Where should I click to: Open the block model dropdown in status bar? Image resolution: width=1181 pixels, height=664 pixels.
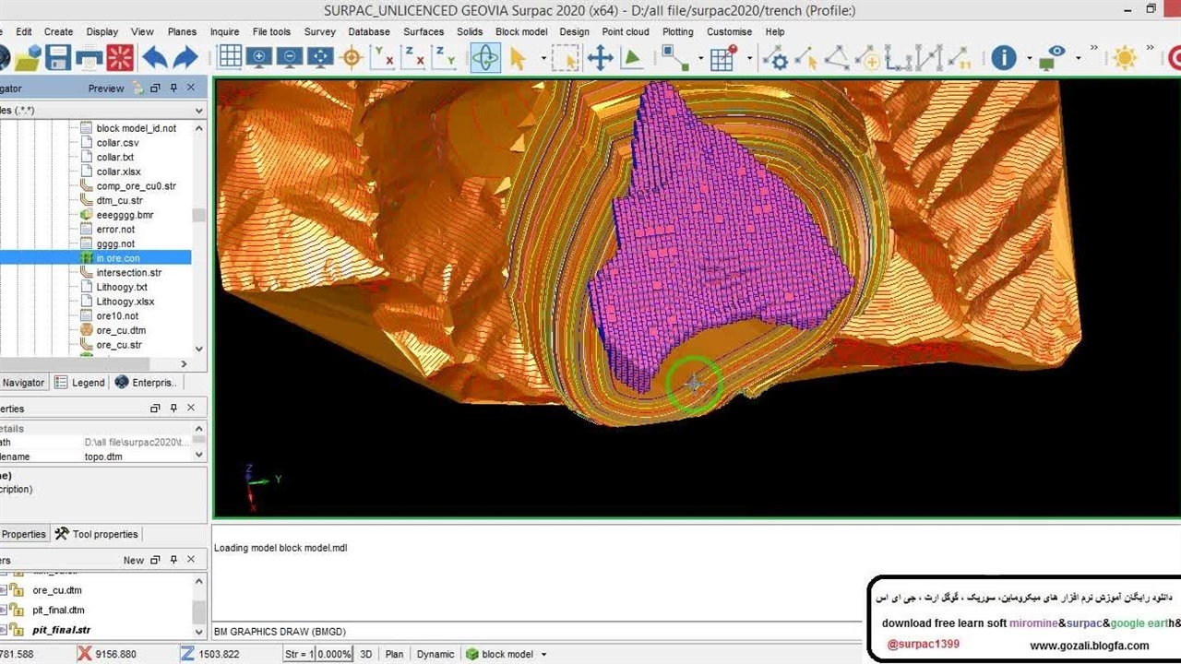point(543,655)
